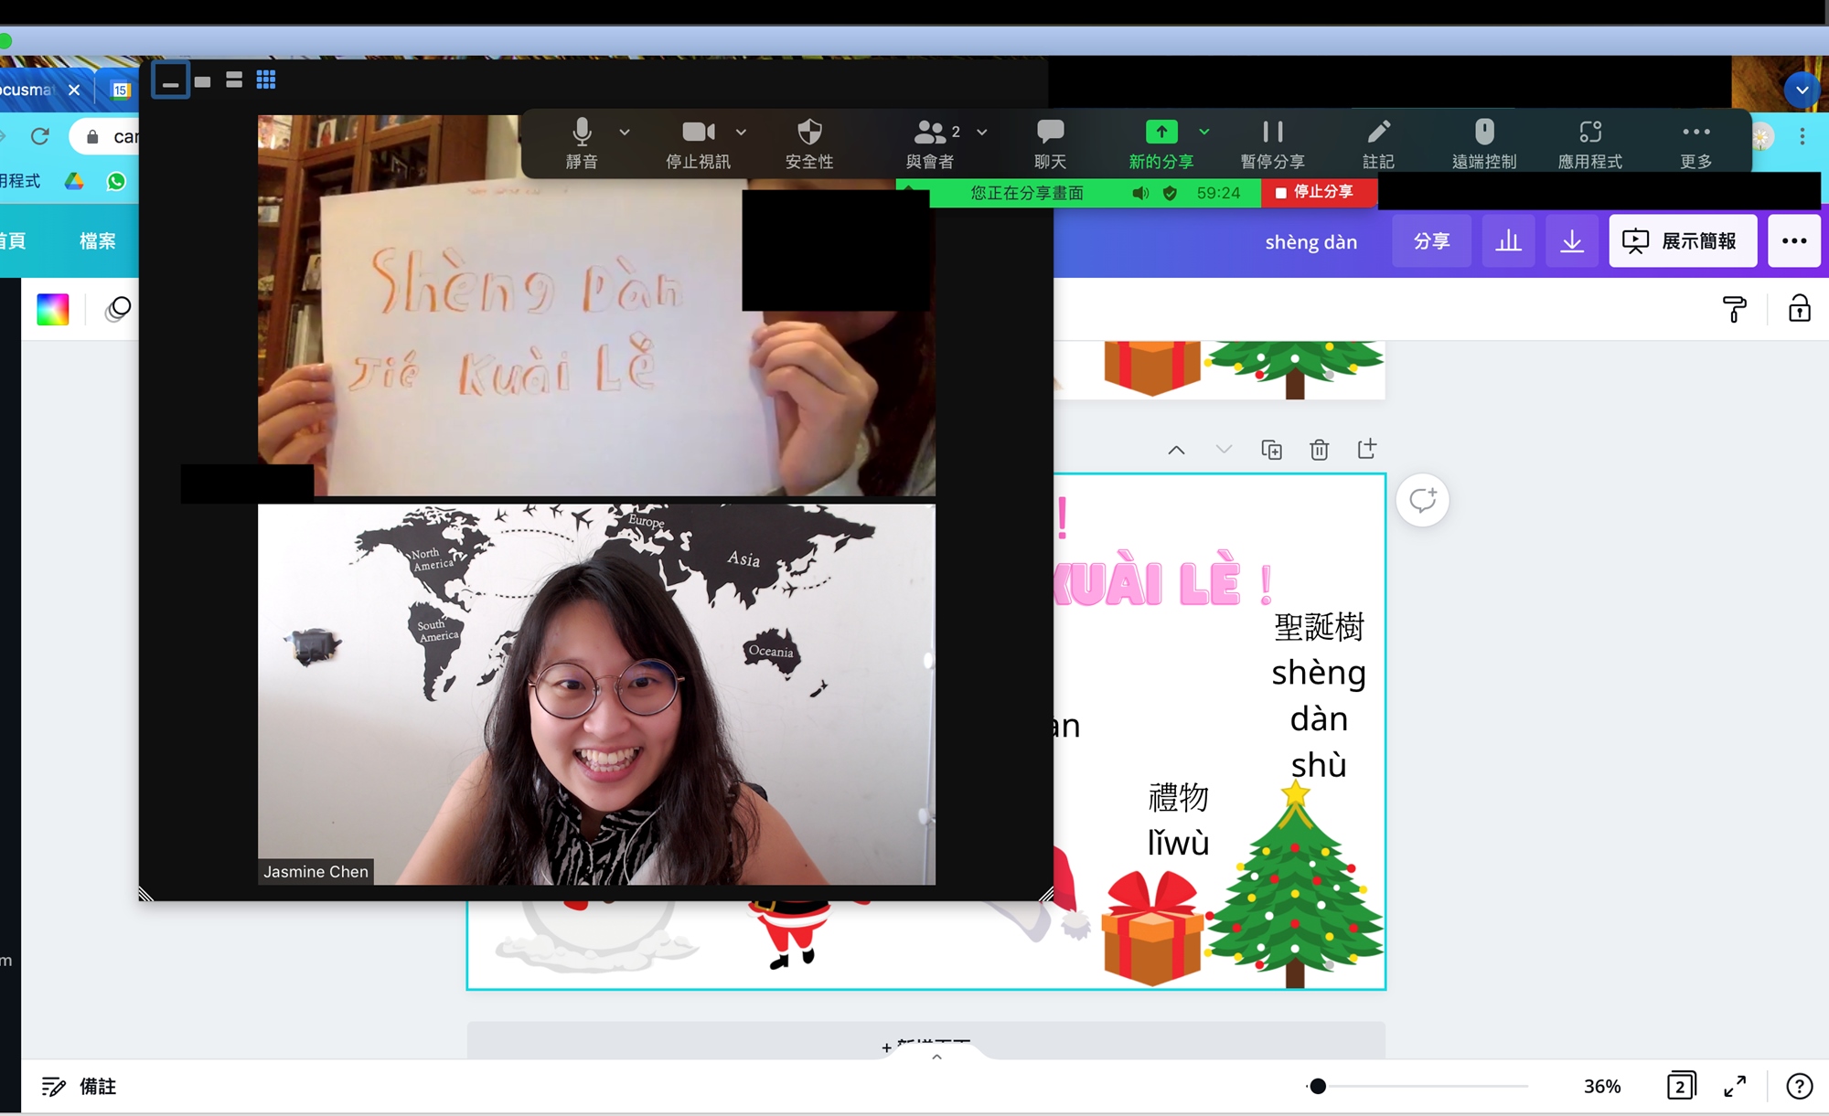Image resolution: width=1829 pixels, height=1116 pixels.
Task: Click the 展示簡報 present button
Action: [1682, 241]
